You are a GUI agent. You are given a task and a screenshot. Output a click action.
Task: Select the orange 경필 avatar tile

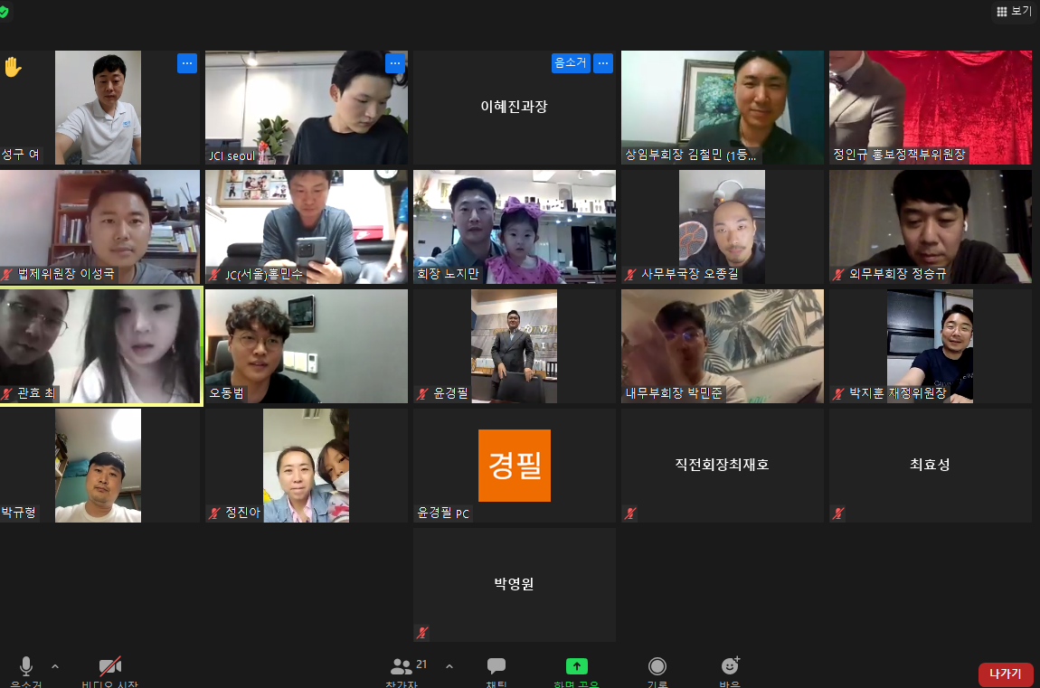point(514,466)
